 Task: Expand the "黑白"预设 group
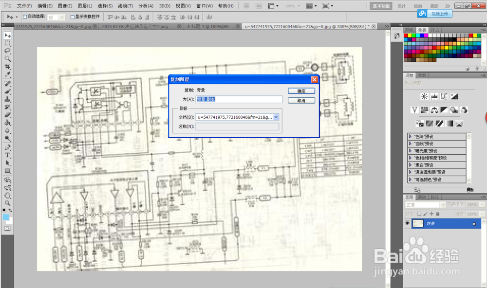pos(410,165)
